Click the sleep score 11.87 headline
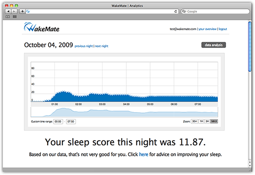 (x=125, y=142)
